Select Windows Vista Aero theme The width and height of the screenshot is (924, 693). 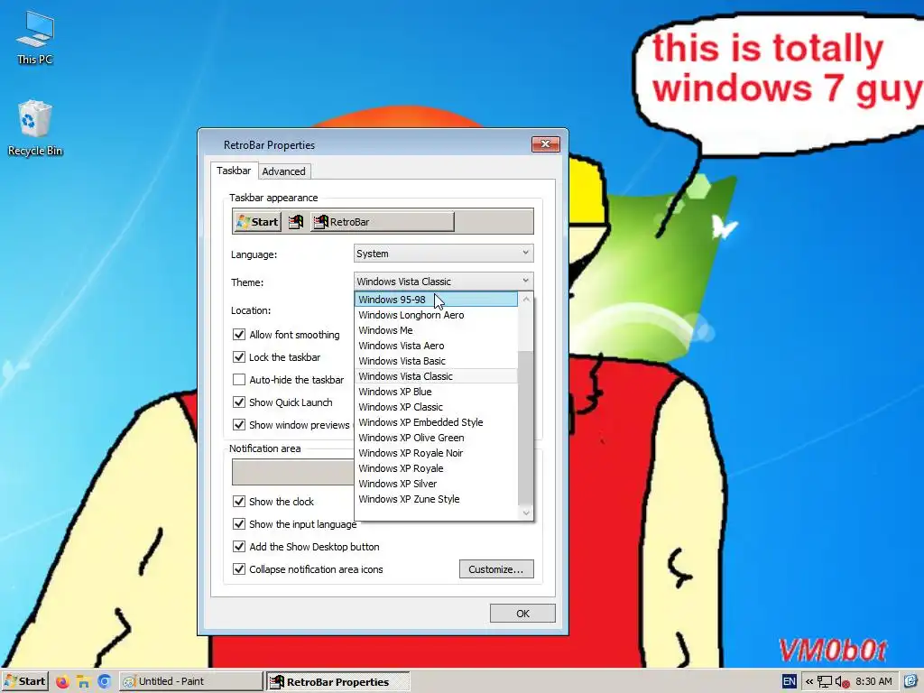coord(436,346)
